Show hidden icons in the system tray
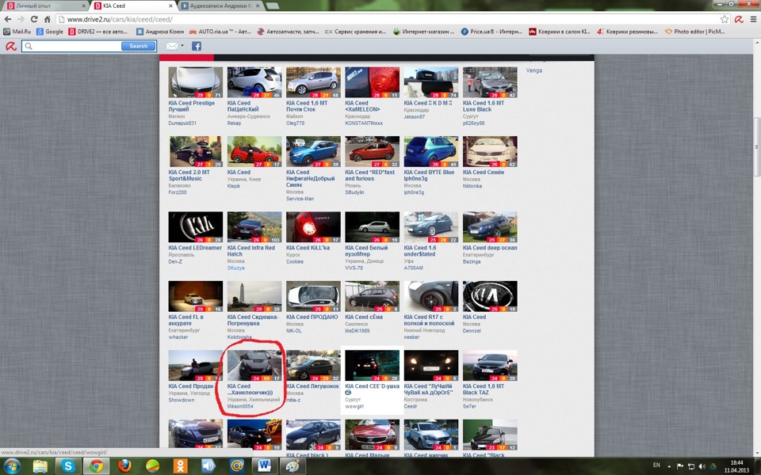761x475 pixels. coord(669,466)
